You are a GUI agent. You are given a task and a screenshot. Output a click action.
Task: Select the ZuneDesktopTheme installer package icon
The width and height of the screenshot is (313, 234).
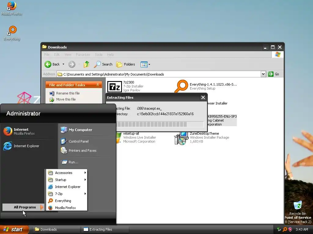(x=181, y=138)
